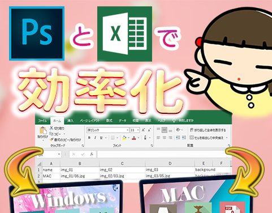
Task: Click the Cut (切り取り) scissors icon
Action: [51, 128]
